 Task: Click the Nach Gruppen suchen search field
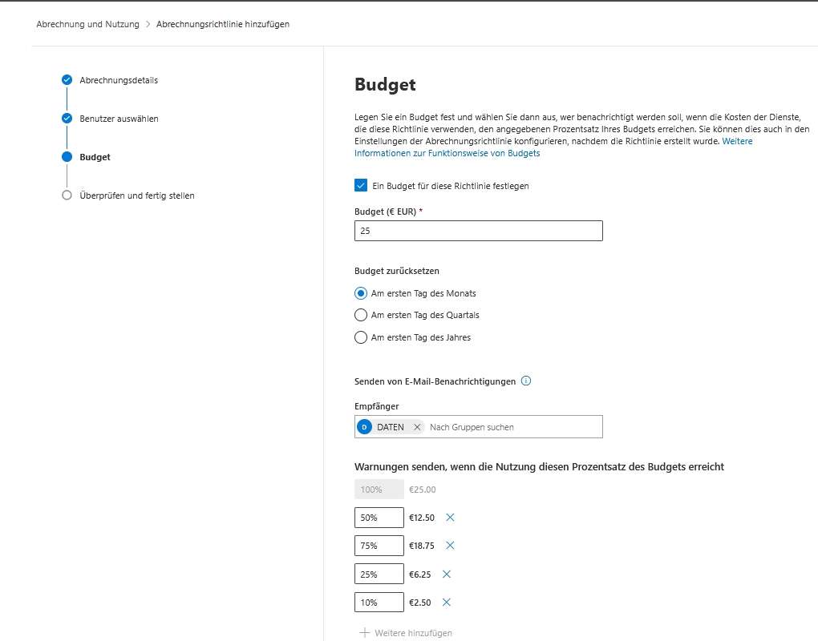tap(513, 427)
